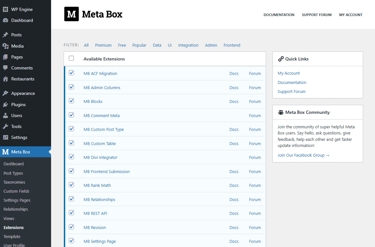This screenshot has height=247, width=375.
Task: Open Appearance paintbrush icon
Action: coord(5,93)
